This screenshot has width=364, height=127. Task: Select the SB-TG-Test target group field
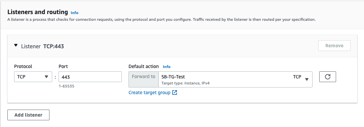click(x=235, y=79)
